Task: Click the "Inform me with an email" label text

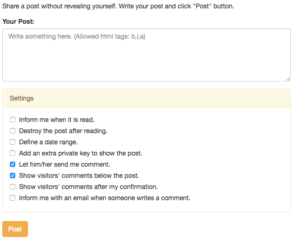Action: [x=105, y=198]
